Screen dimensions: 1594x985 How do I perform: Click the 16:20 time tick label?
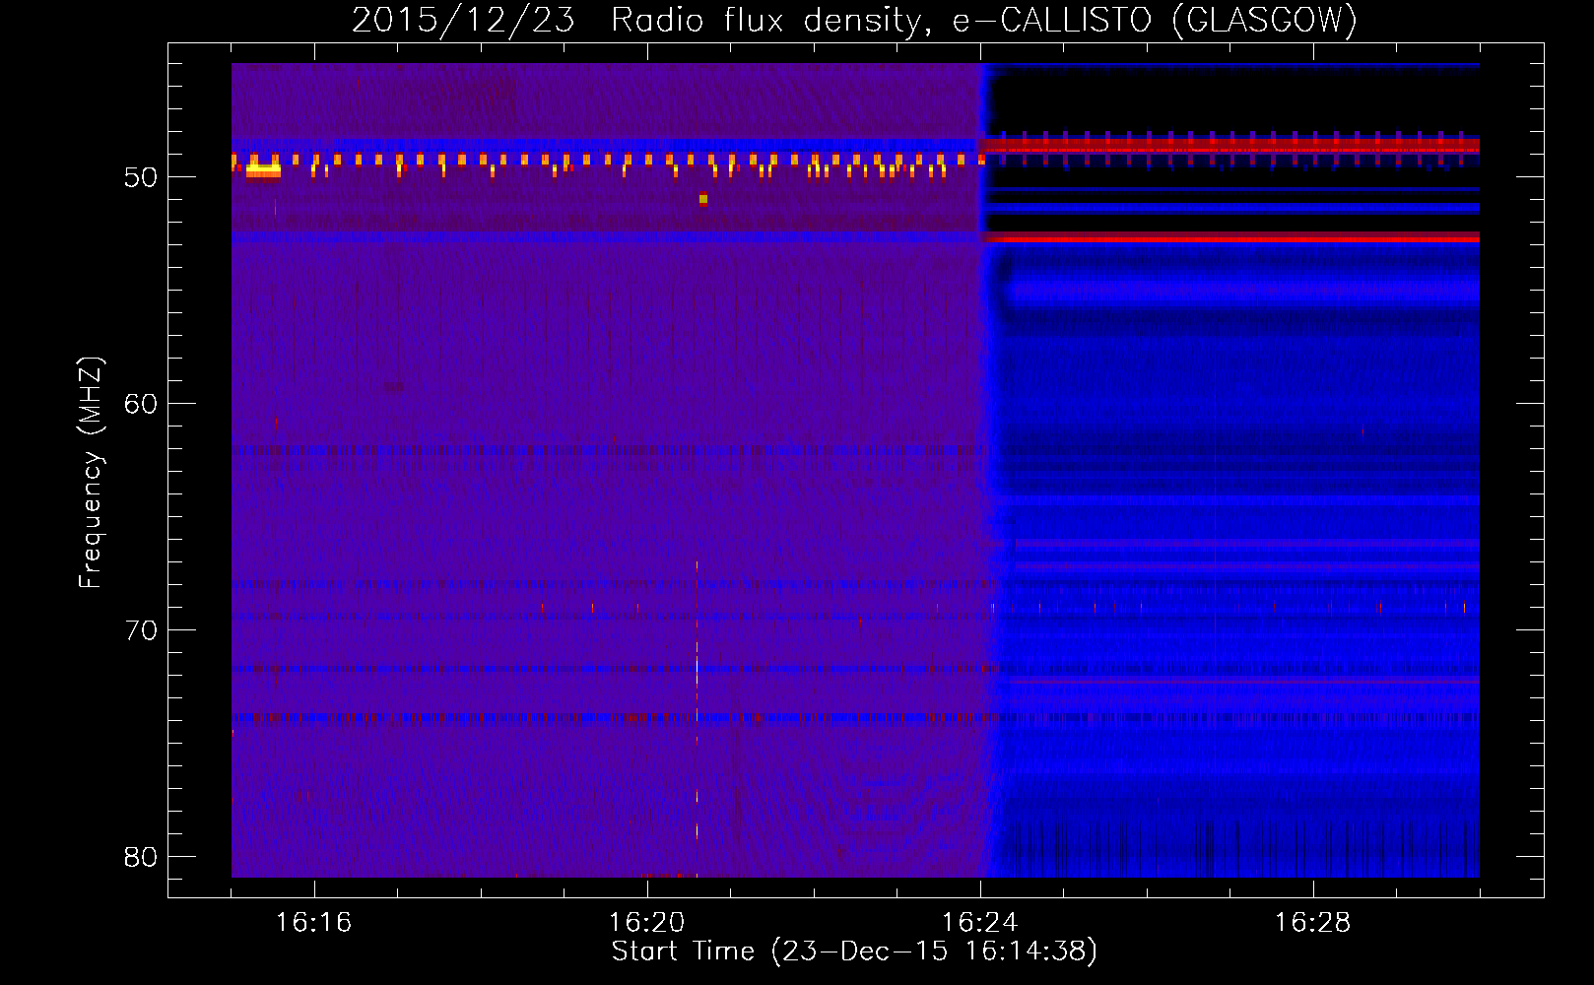tap(646, 923)
